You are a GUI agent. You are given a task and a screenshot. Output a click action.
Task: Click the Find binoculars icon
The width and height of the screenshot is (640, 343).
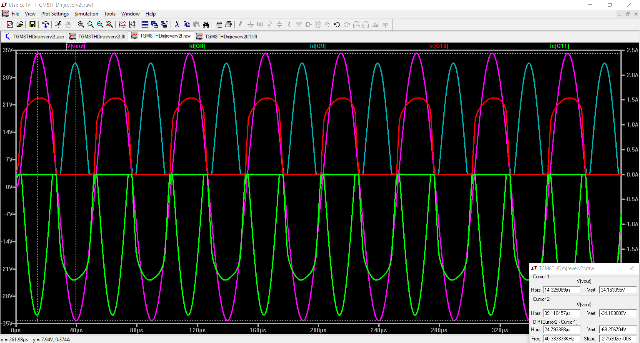point(206,25)
